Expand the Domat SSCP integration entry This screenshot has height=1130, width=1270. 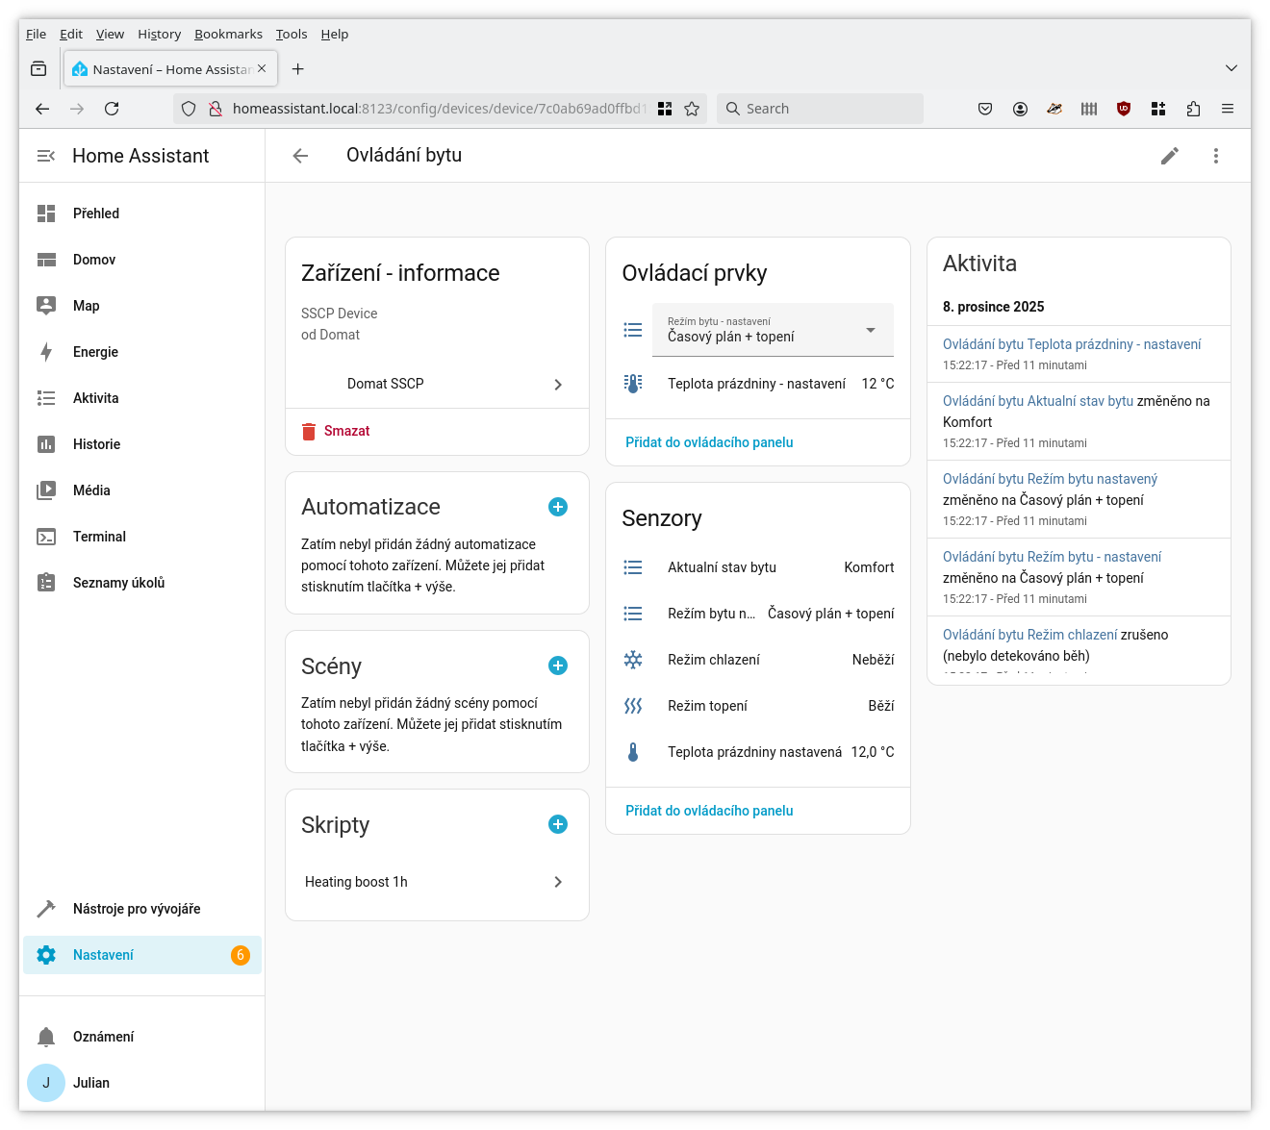coord(437,384)
